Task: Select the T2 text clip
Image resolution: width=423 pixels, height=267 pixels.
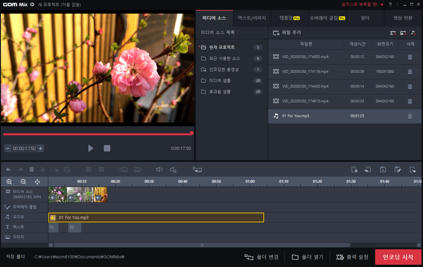Action: [75, 227]
